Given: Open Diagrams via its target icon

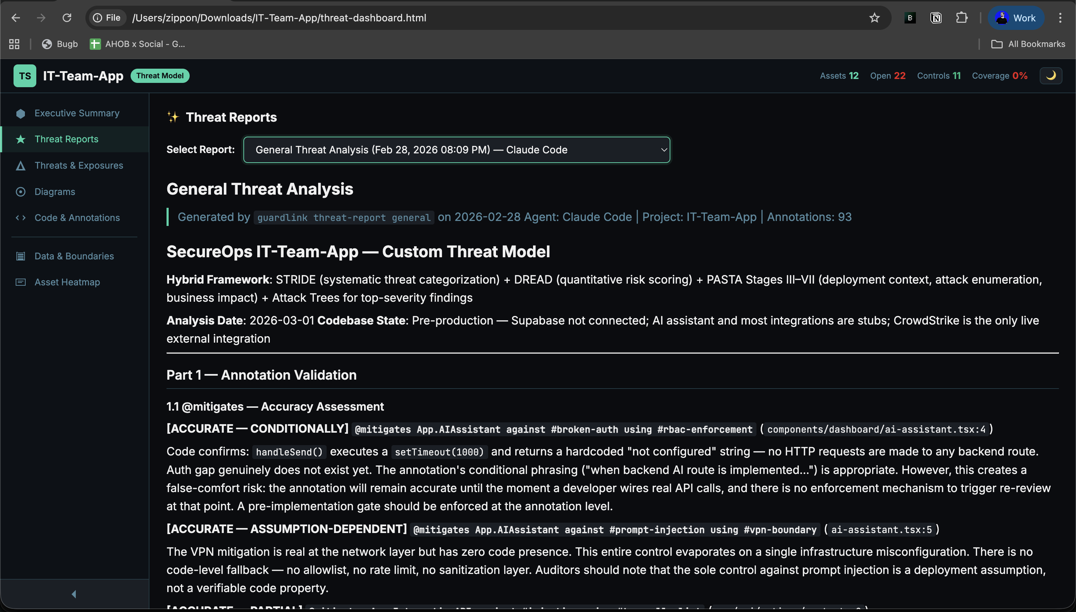Looking at the screenshot, I should pos(20,192).
